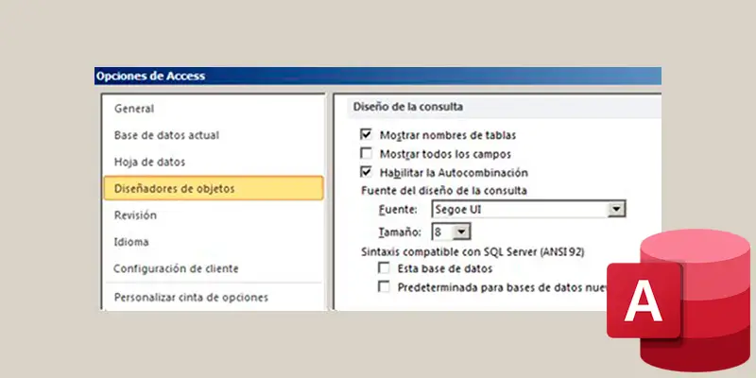Toggle Habilitar la Autocombinación checkbox

coord(367,172)
